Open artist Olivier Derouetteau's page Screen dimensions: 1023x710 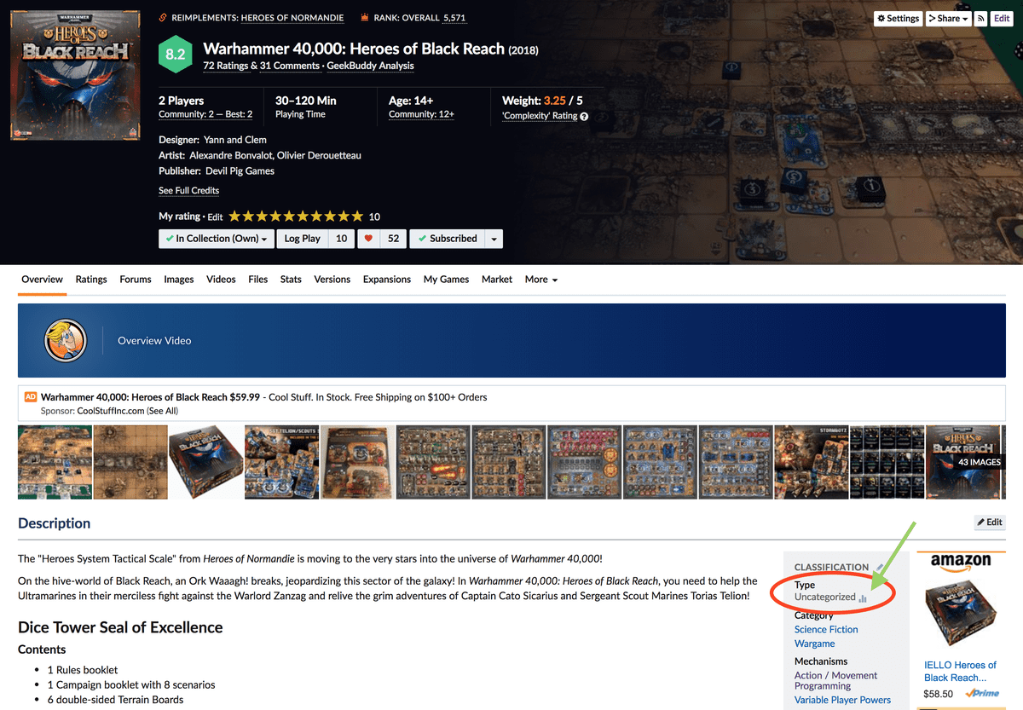tap(320, 155)
